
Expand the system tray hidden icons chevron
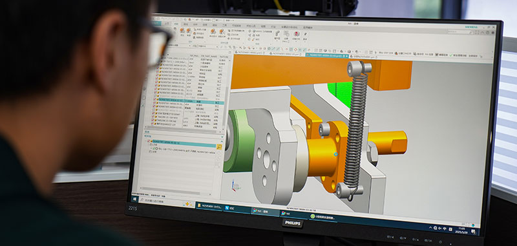(x=431, y=227)
